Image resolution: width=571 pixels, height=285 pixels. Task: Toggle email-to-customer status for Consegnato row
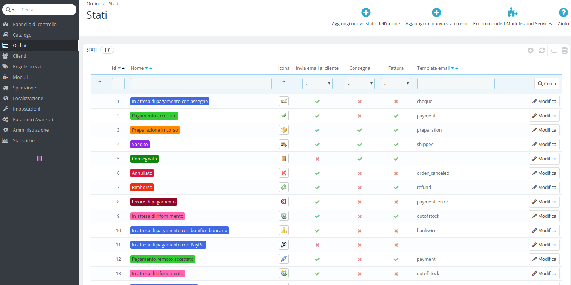[x=317, y=159]
